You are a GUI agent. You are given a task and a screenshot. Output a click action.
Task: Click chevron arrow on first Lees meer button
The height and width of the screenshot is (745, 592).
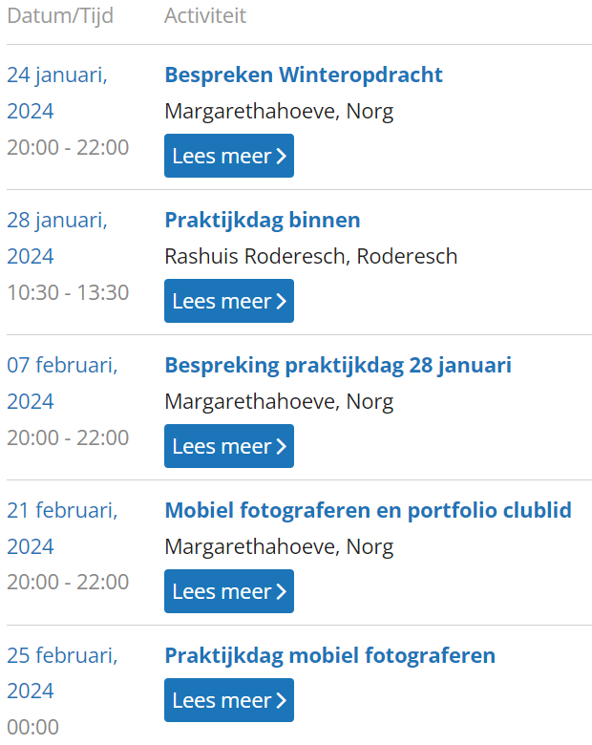pyautogui.click(x=282, y=156)
